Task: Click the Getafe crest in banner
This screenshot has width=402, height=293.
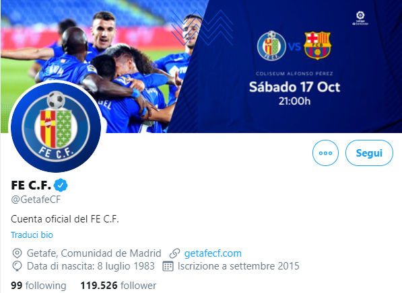Action: pos(271,46)
